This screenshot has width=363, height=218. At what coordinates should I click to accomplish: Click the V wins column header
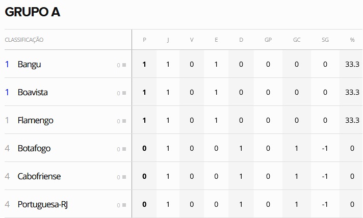click(x=192, y=40)
